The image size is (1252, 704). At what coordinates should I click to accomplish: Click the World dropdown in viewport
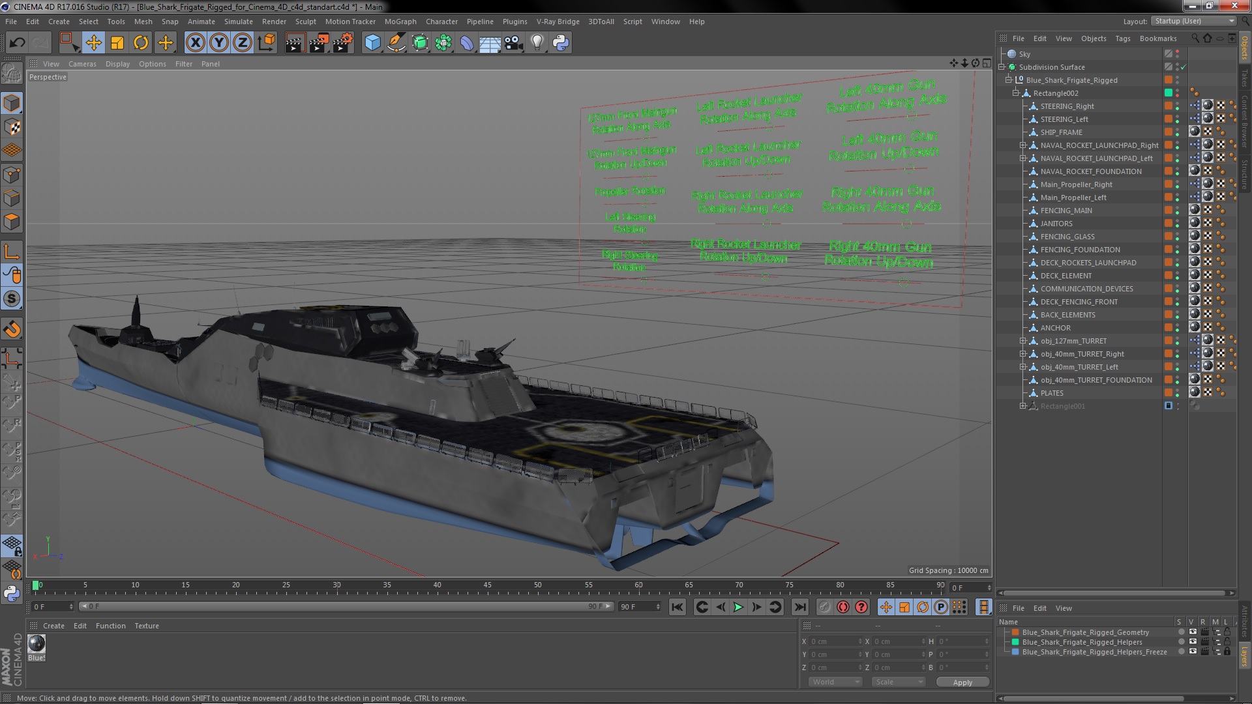(833, 682)
